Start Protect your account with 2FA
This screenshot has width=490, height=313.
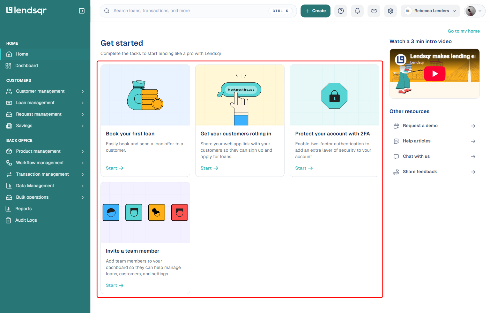(x=304, y=168)
